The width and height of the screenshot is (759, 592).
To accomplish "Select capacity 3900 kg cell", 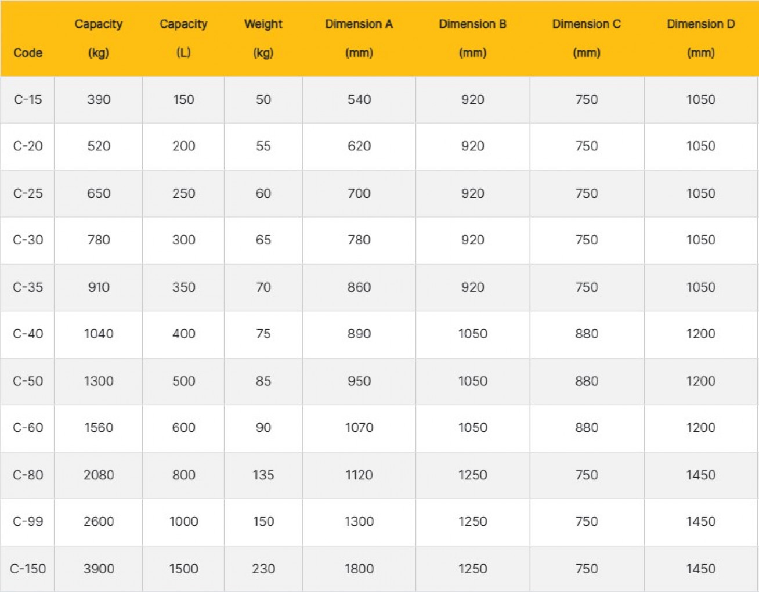I will [x=99, y=569].
